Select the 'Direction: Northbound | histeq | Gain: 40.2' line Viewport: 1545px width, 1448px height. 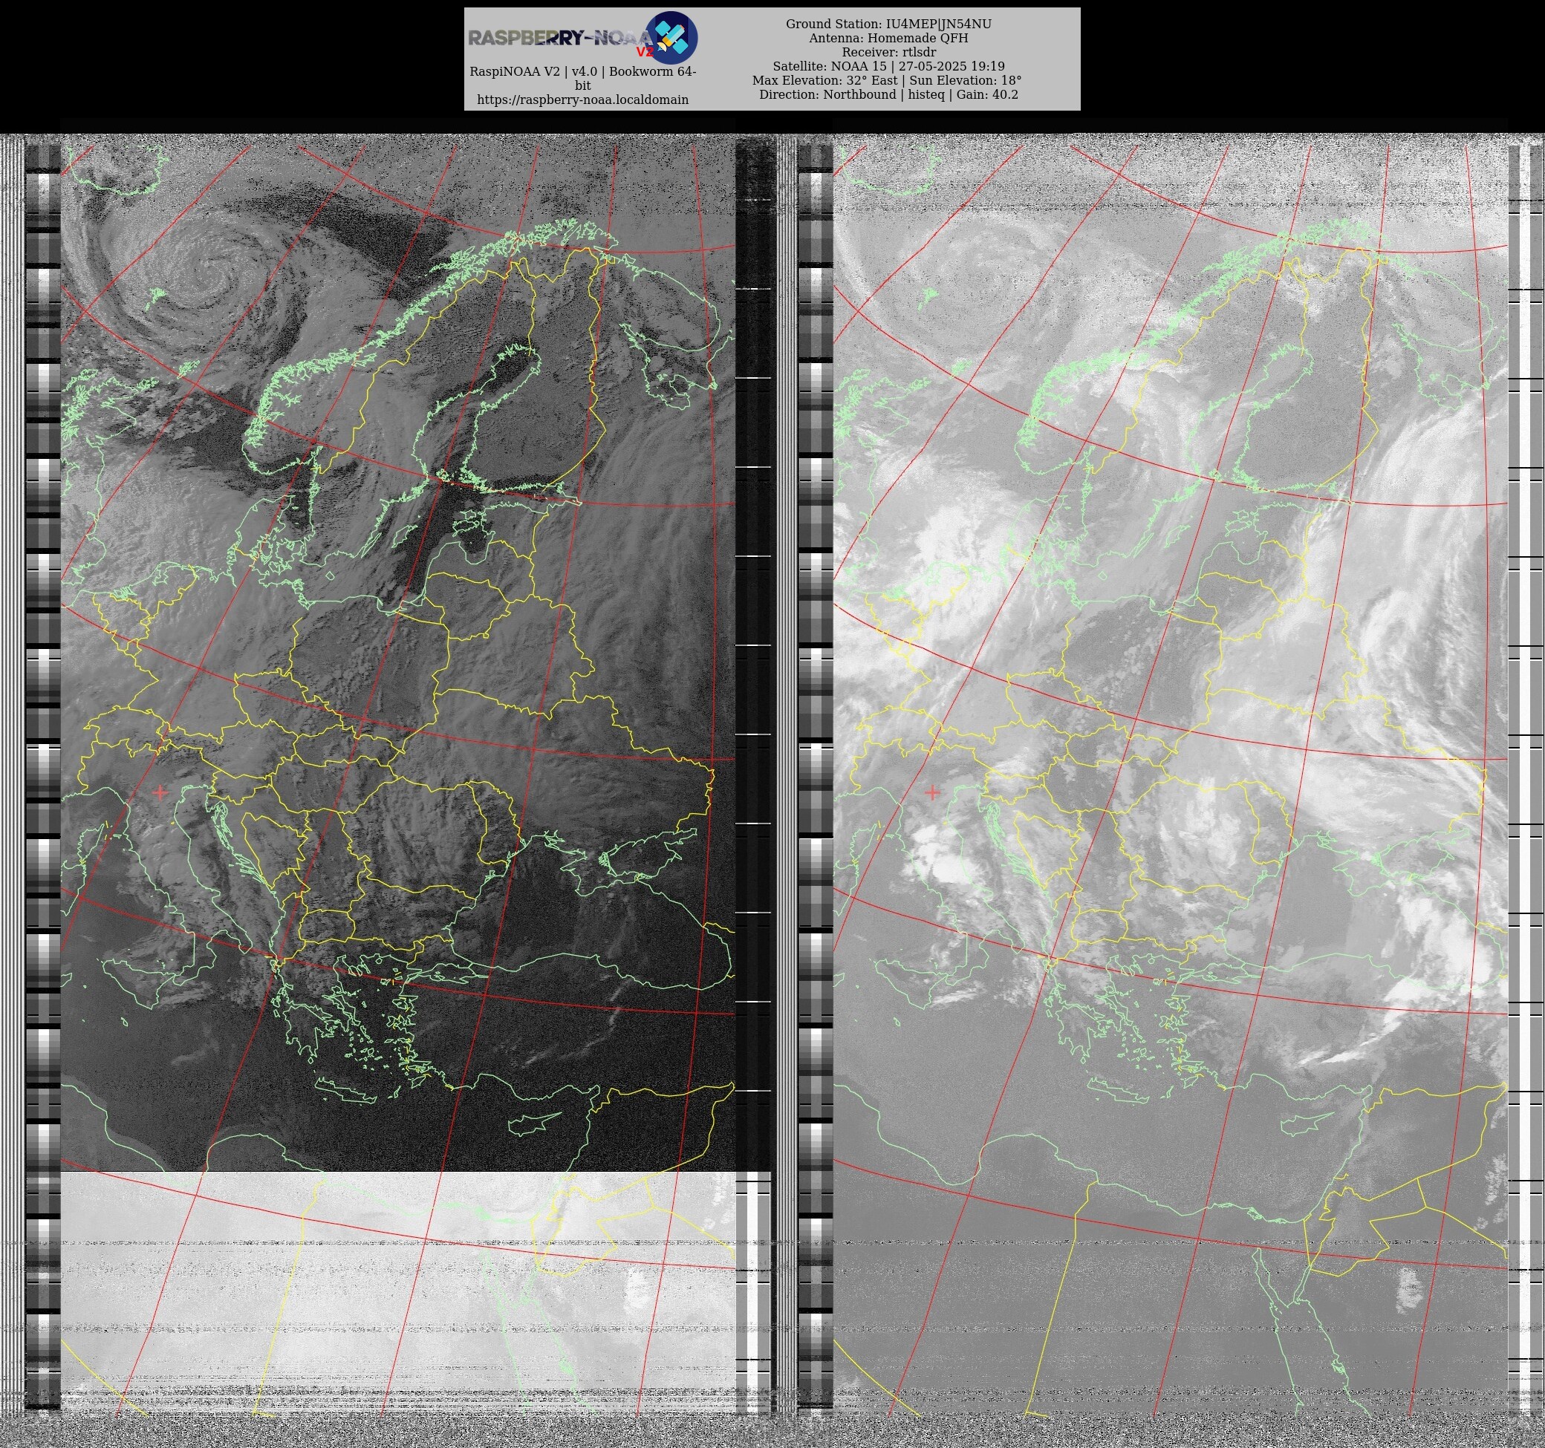coord(888,94)
